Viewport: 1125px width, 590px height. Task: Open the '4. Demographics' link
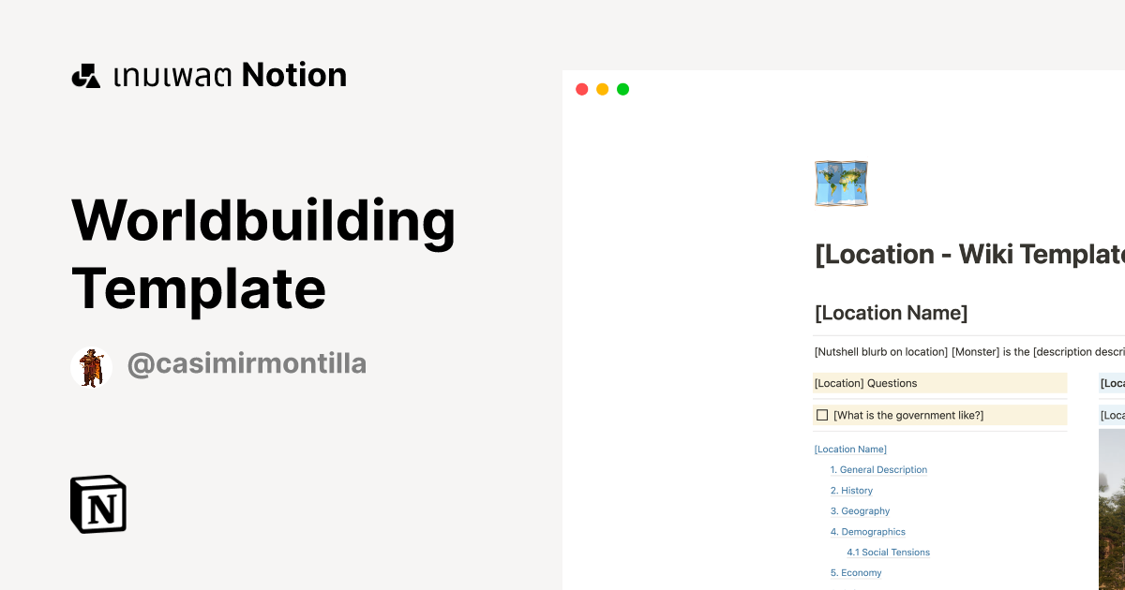tap(867, 531)
